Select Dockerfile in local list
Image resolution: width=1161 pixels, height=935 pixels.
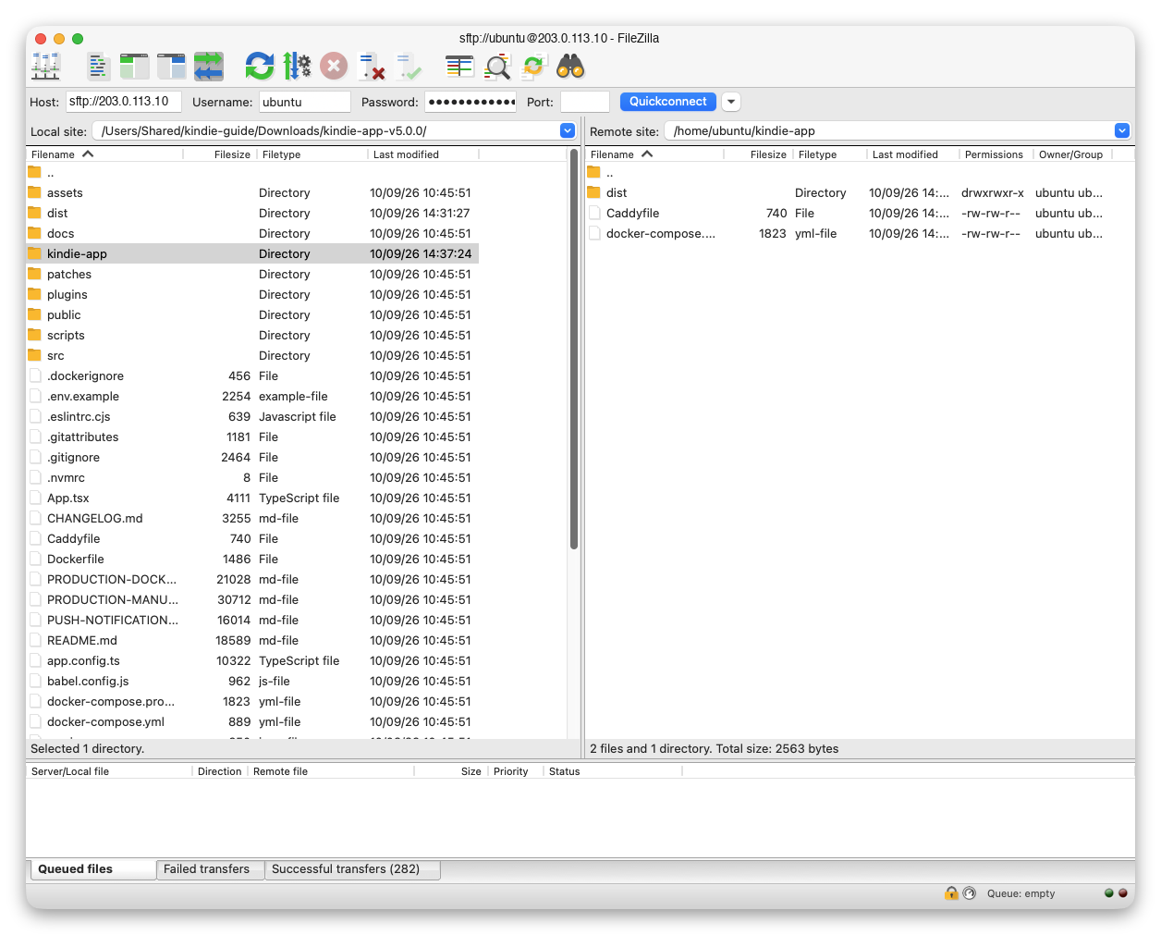[252, 559]
